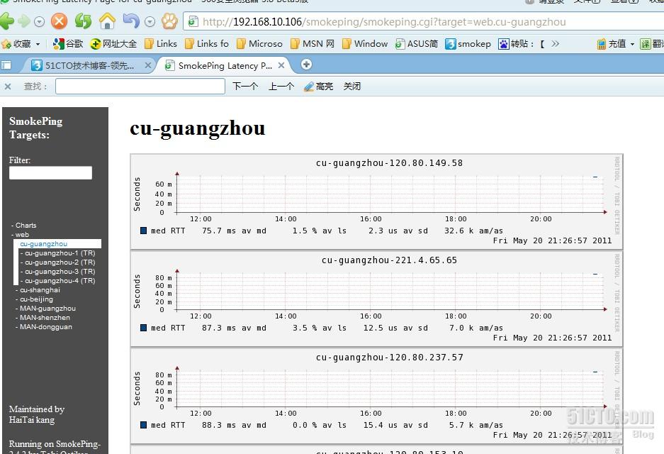Click 下一个 find next button
This screenshot has height=454, width=664.
244,87
